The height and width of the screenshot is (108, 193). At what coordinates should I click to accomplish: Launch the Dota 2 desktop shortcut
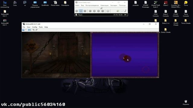[166, 3]
